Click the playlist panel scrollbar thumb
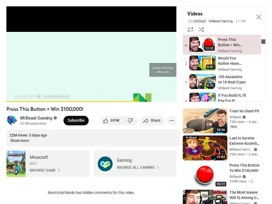The width and height of the screenshot is (272, 204). click(x=263, y=41)
